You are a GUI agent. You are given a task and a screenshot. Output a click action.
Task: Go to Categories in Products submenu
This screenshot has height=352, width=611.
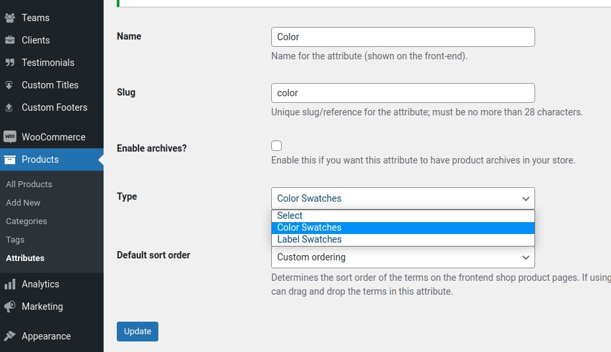point(26,221)
